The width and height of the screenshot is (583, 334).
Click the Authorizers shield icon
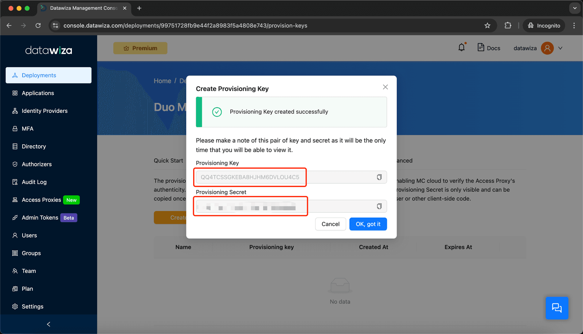(x=15, y=164)
